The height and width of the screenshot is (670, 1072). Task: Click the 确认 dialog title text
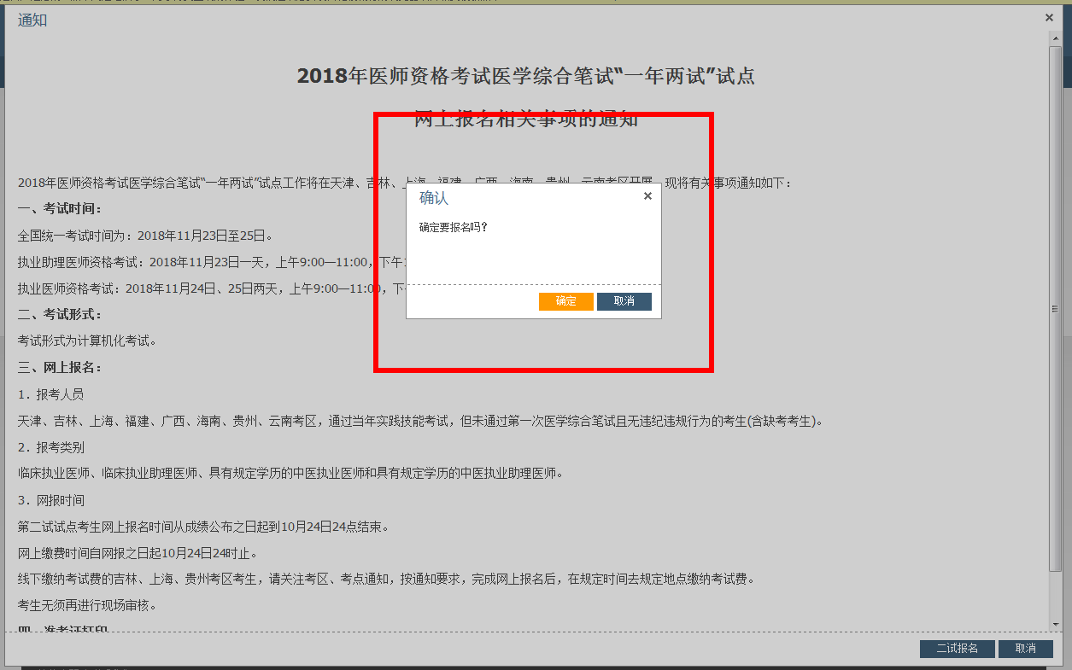click(x=434, y=198)
